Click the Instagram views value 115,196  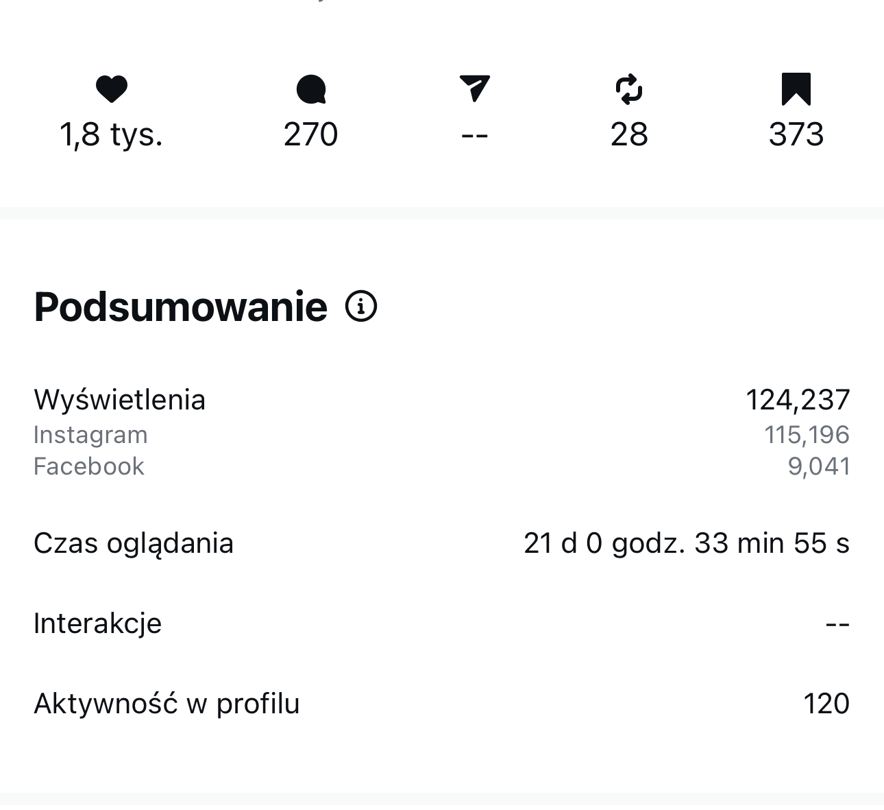coord(807,435)
